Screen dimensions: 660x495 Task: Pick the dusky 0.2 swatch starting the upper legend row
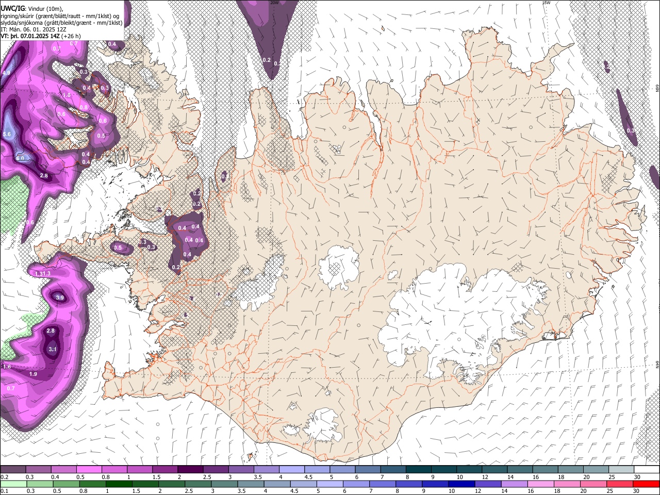pos(13,470)
